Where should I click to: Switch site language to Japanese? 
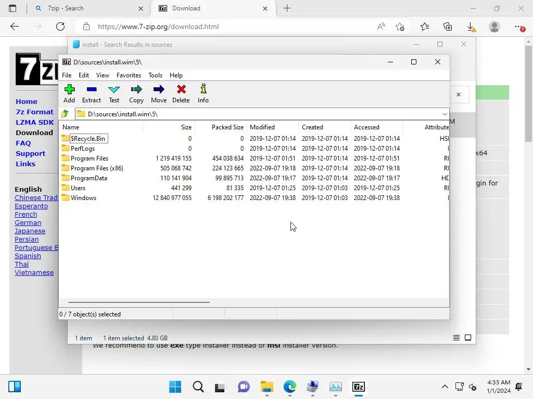[x=30, y=231]
